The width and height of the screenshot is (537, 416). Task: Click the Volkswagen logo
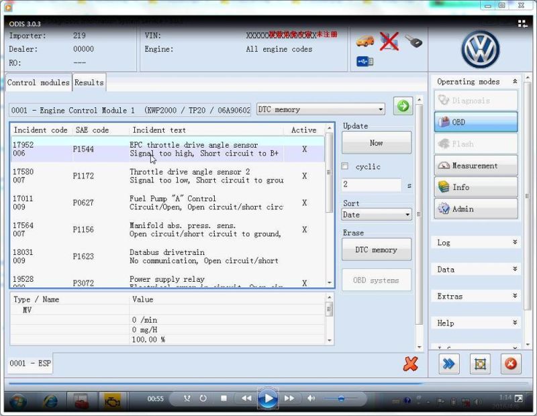point(480,50)
